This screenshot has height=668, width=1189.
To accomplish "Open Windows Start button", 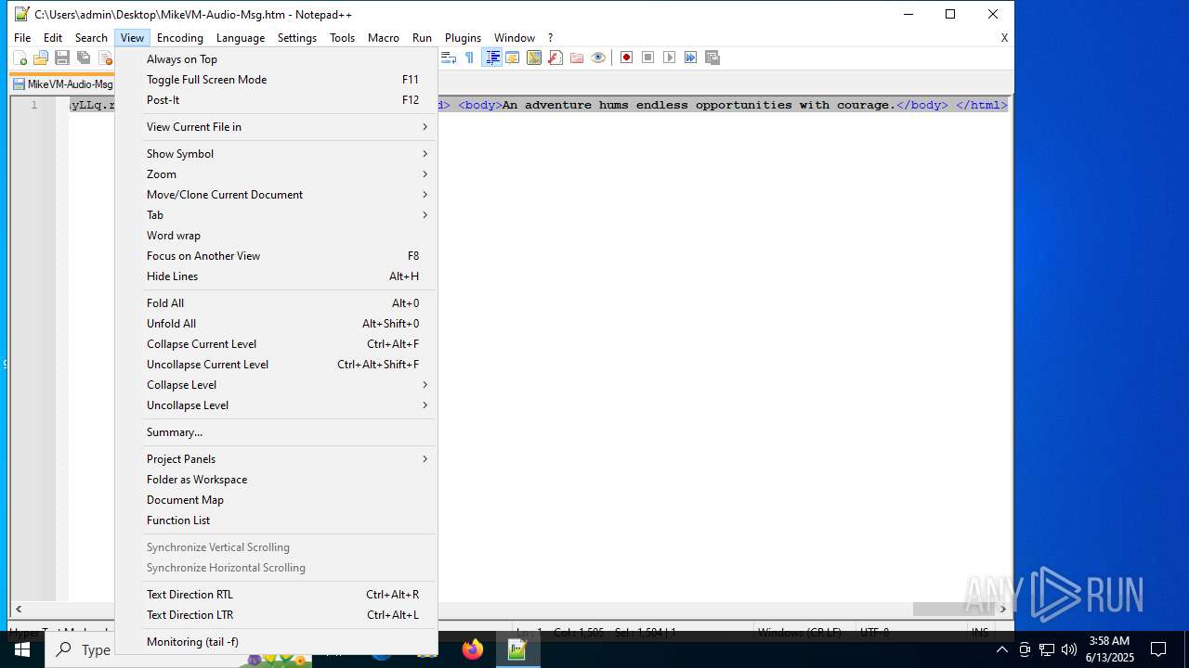I will pyautogui.click(x=22, y=649).
